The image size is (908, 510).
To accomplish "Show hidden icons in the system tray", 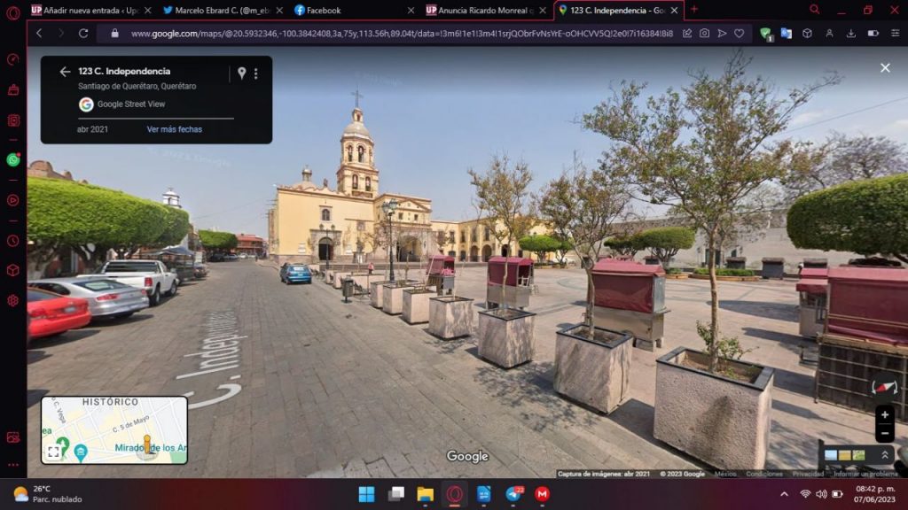I will tap(784, 494).
